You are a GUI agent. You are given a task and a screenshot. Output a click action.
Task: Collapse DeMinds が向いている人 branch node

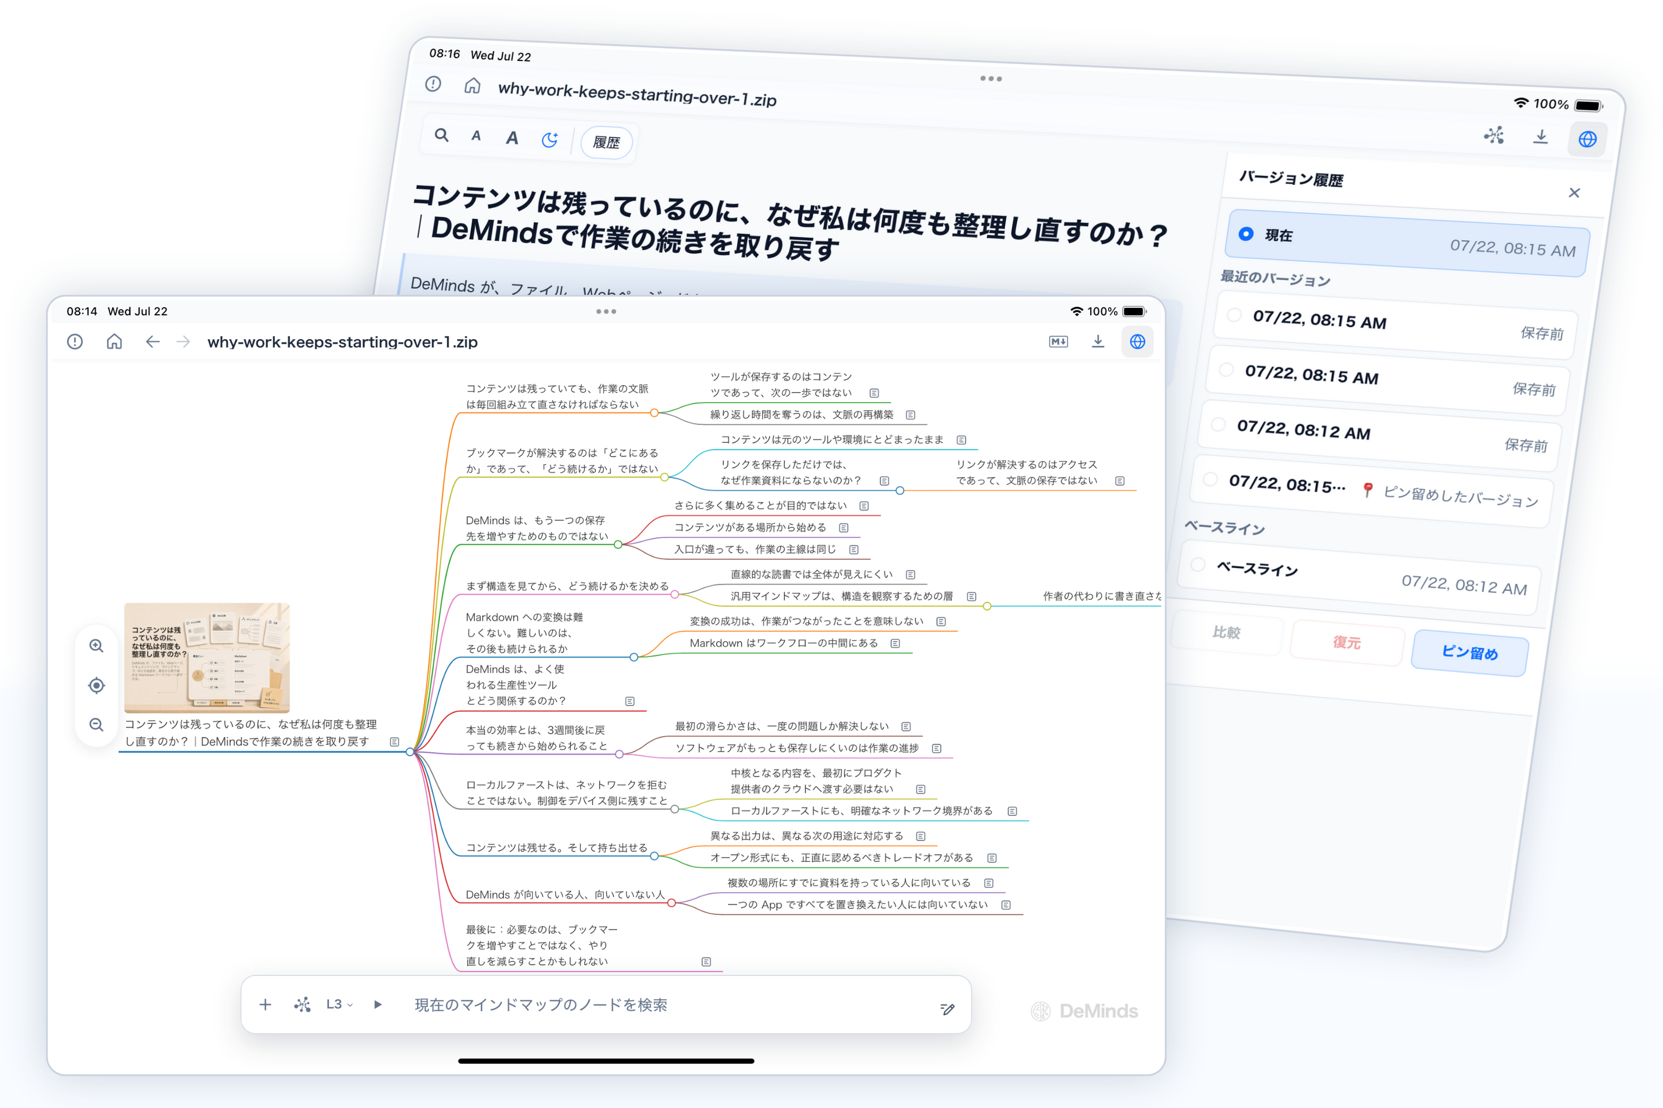point(672,903)
